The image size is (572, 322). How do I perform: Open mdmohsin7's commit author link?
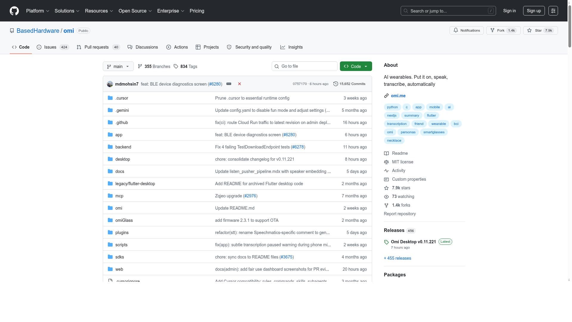[x=127, y=84]
